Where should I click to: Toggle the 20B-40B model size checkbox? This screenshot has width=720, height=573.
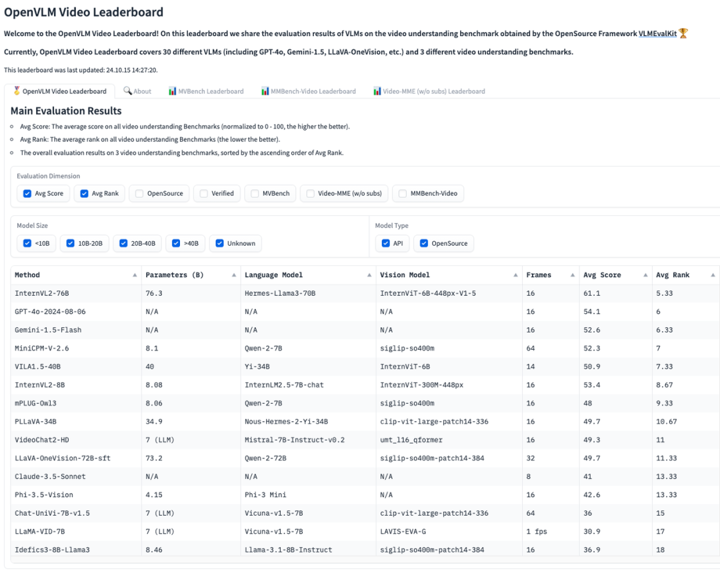click(123, 243)
